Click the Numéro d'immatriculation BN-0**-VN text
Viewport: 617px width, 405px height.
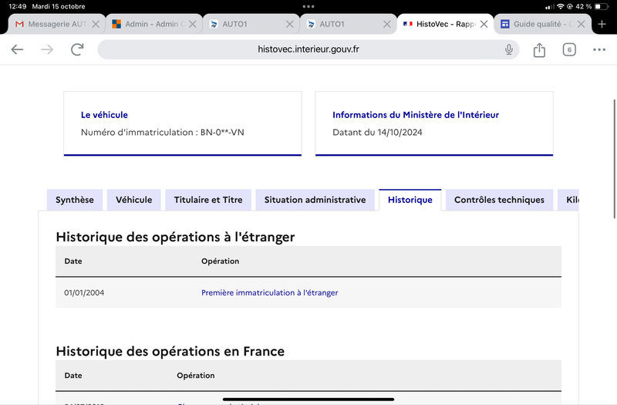tap(163, 132)
